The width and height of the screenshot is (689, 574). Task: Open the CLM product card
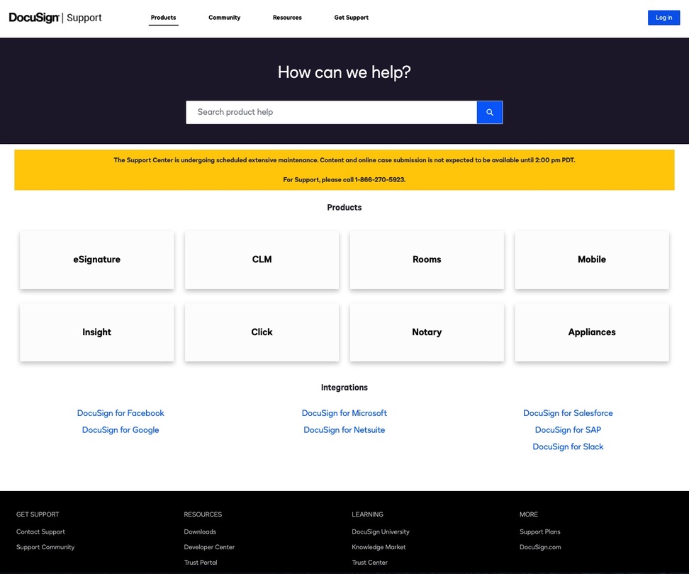(x=262, y=259)
